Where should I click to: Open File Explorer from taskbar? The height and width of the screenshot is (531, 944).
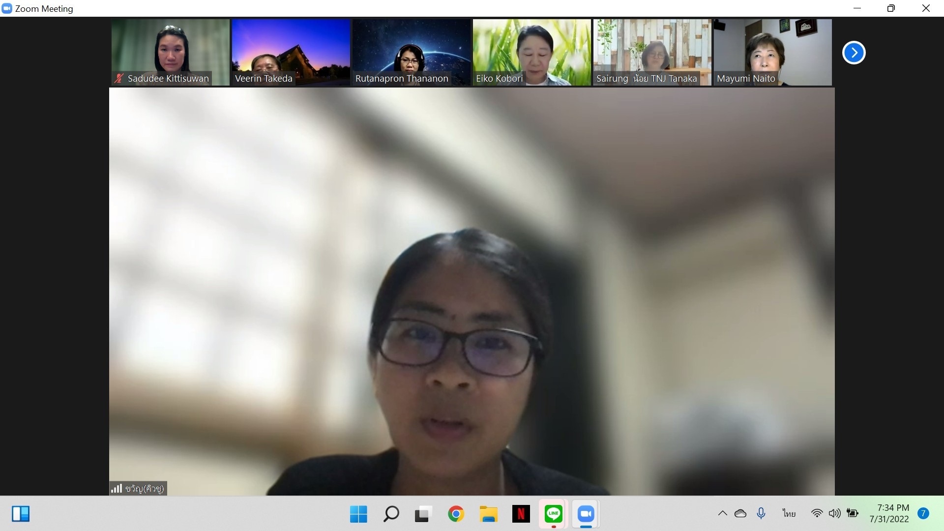(x=488, y=514)
